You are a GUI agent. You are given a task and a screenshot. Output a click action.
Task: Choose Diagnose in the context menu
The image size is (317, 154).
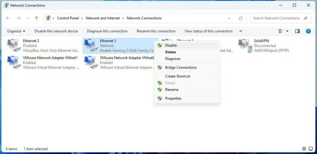point(187,59)
